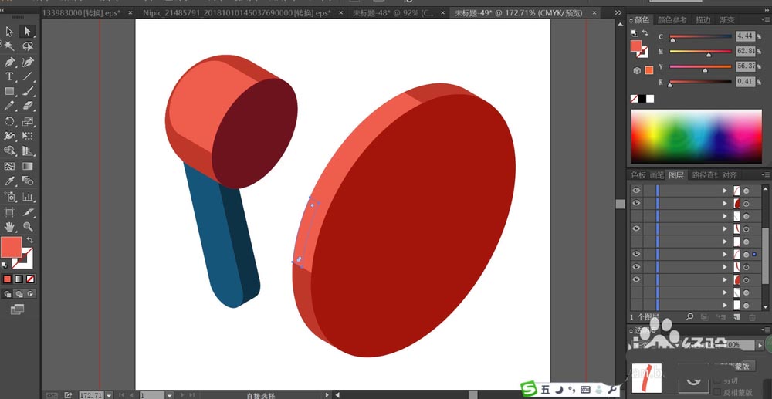
Task: Select the Hand tool
Action: (x=9, y=227)
